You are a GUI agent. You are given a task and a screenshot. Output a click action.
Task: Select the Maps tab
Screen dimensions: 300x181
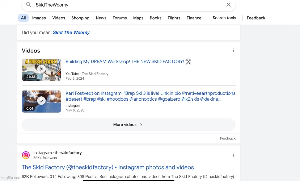click(x=138, y=18)
